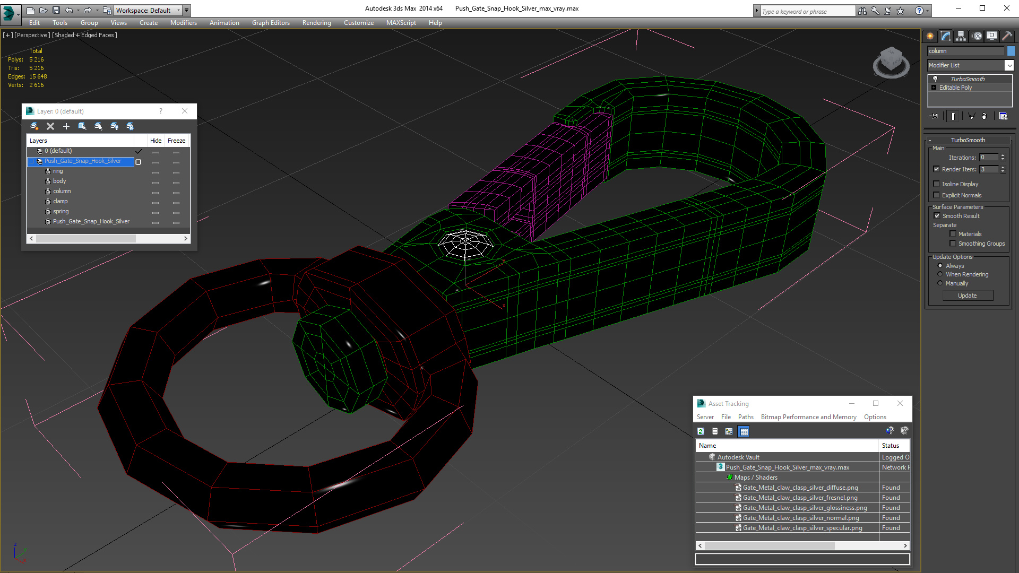Screen dimensions: 1019x573
Task: Uncheck Smooth Result checkbox
Action: point(937,216)
